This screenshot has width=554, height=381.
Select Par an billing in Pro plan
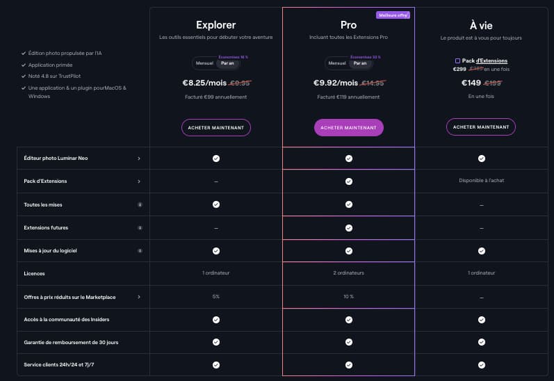360,63
